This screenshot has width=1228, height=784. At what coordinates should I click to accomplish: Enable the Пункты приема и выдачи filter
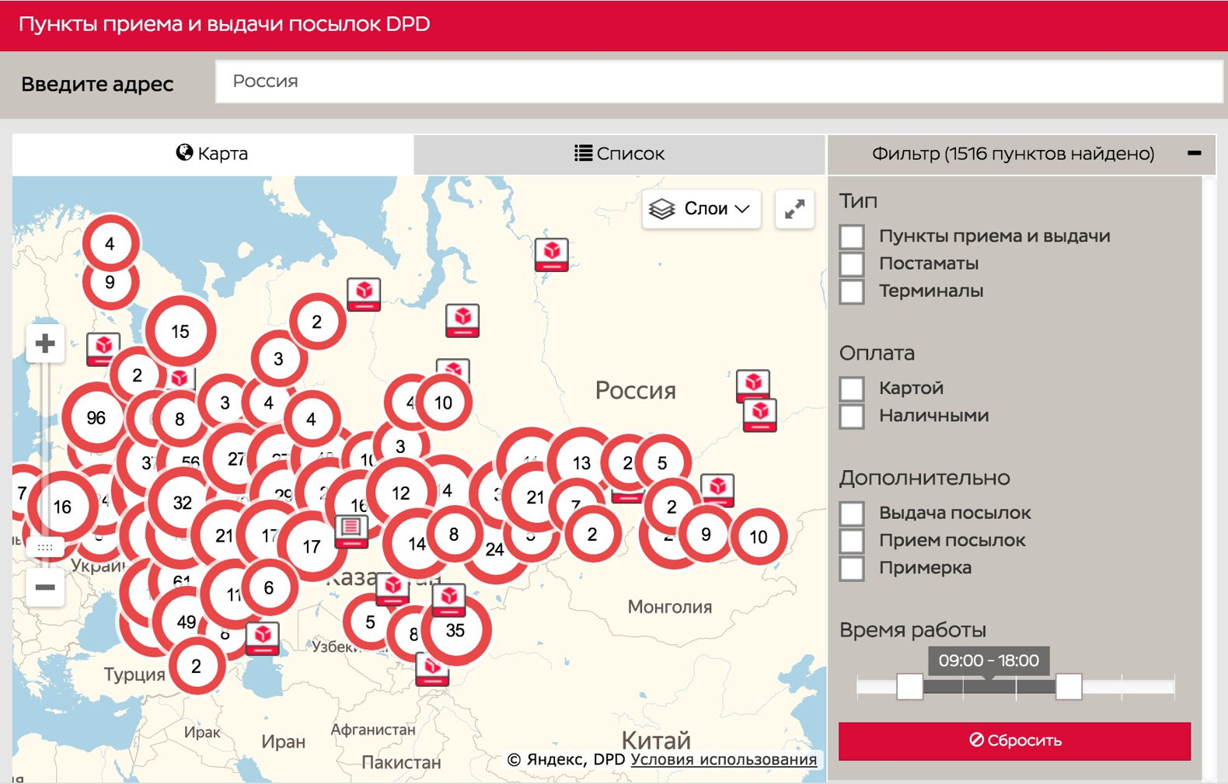853,236
